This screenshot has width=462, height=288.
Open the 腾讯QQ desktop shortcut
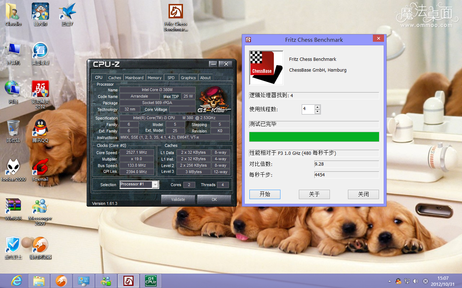coord(40,131)
